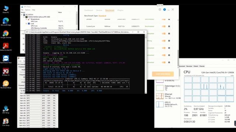Click CuckooCycle algorithm name text

click(x=91, y=26)
